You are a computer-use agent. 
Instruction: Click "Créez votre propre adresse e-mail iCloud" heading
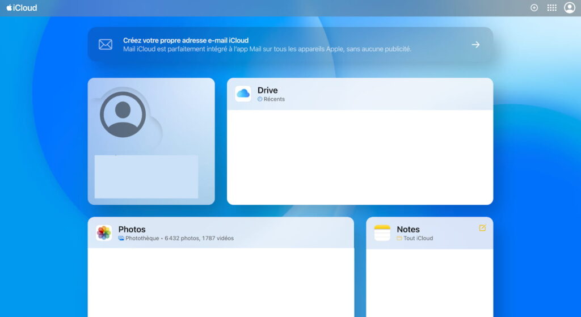point(186,40)
